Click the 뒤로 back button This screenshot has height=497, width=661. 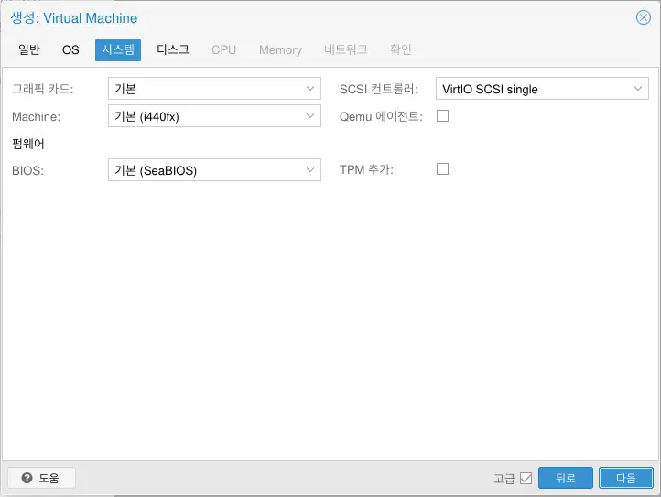click(x=565, y=478)
